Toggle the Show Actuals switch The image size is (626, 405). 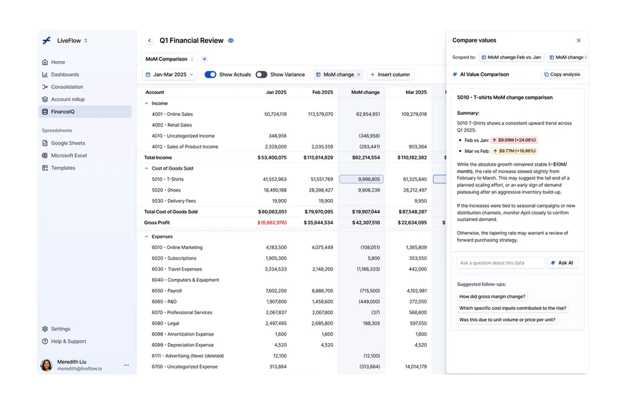[x=211, y=74]
